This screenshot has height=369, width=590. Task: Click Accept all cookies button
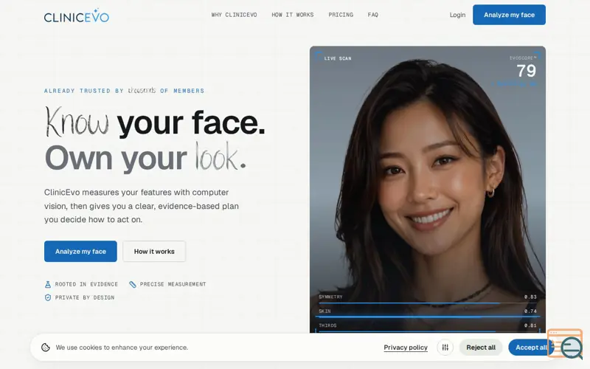(531, 347)
